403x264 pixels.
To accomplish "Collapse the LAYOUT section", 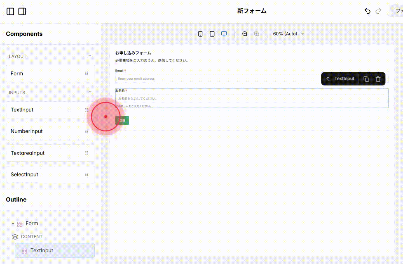I will (x=90, y=56).
